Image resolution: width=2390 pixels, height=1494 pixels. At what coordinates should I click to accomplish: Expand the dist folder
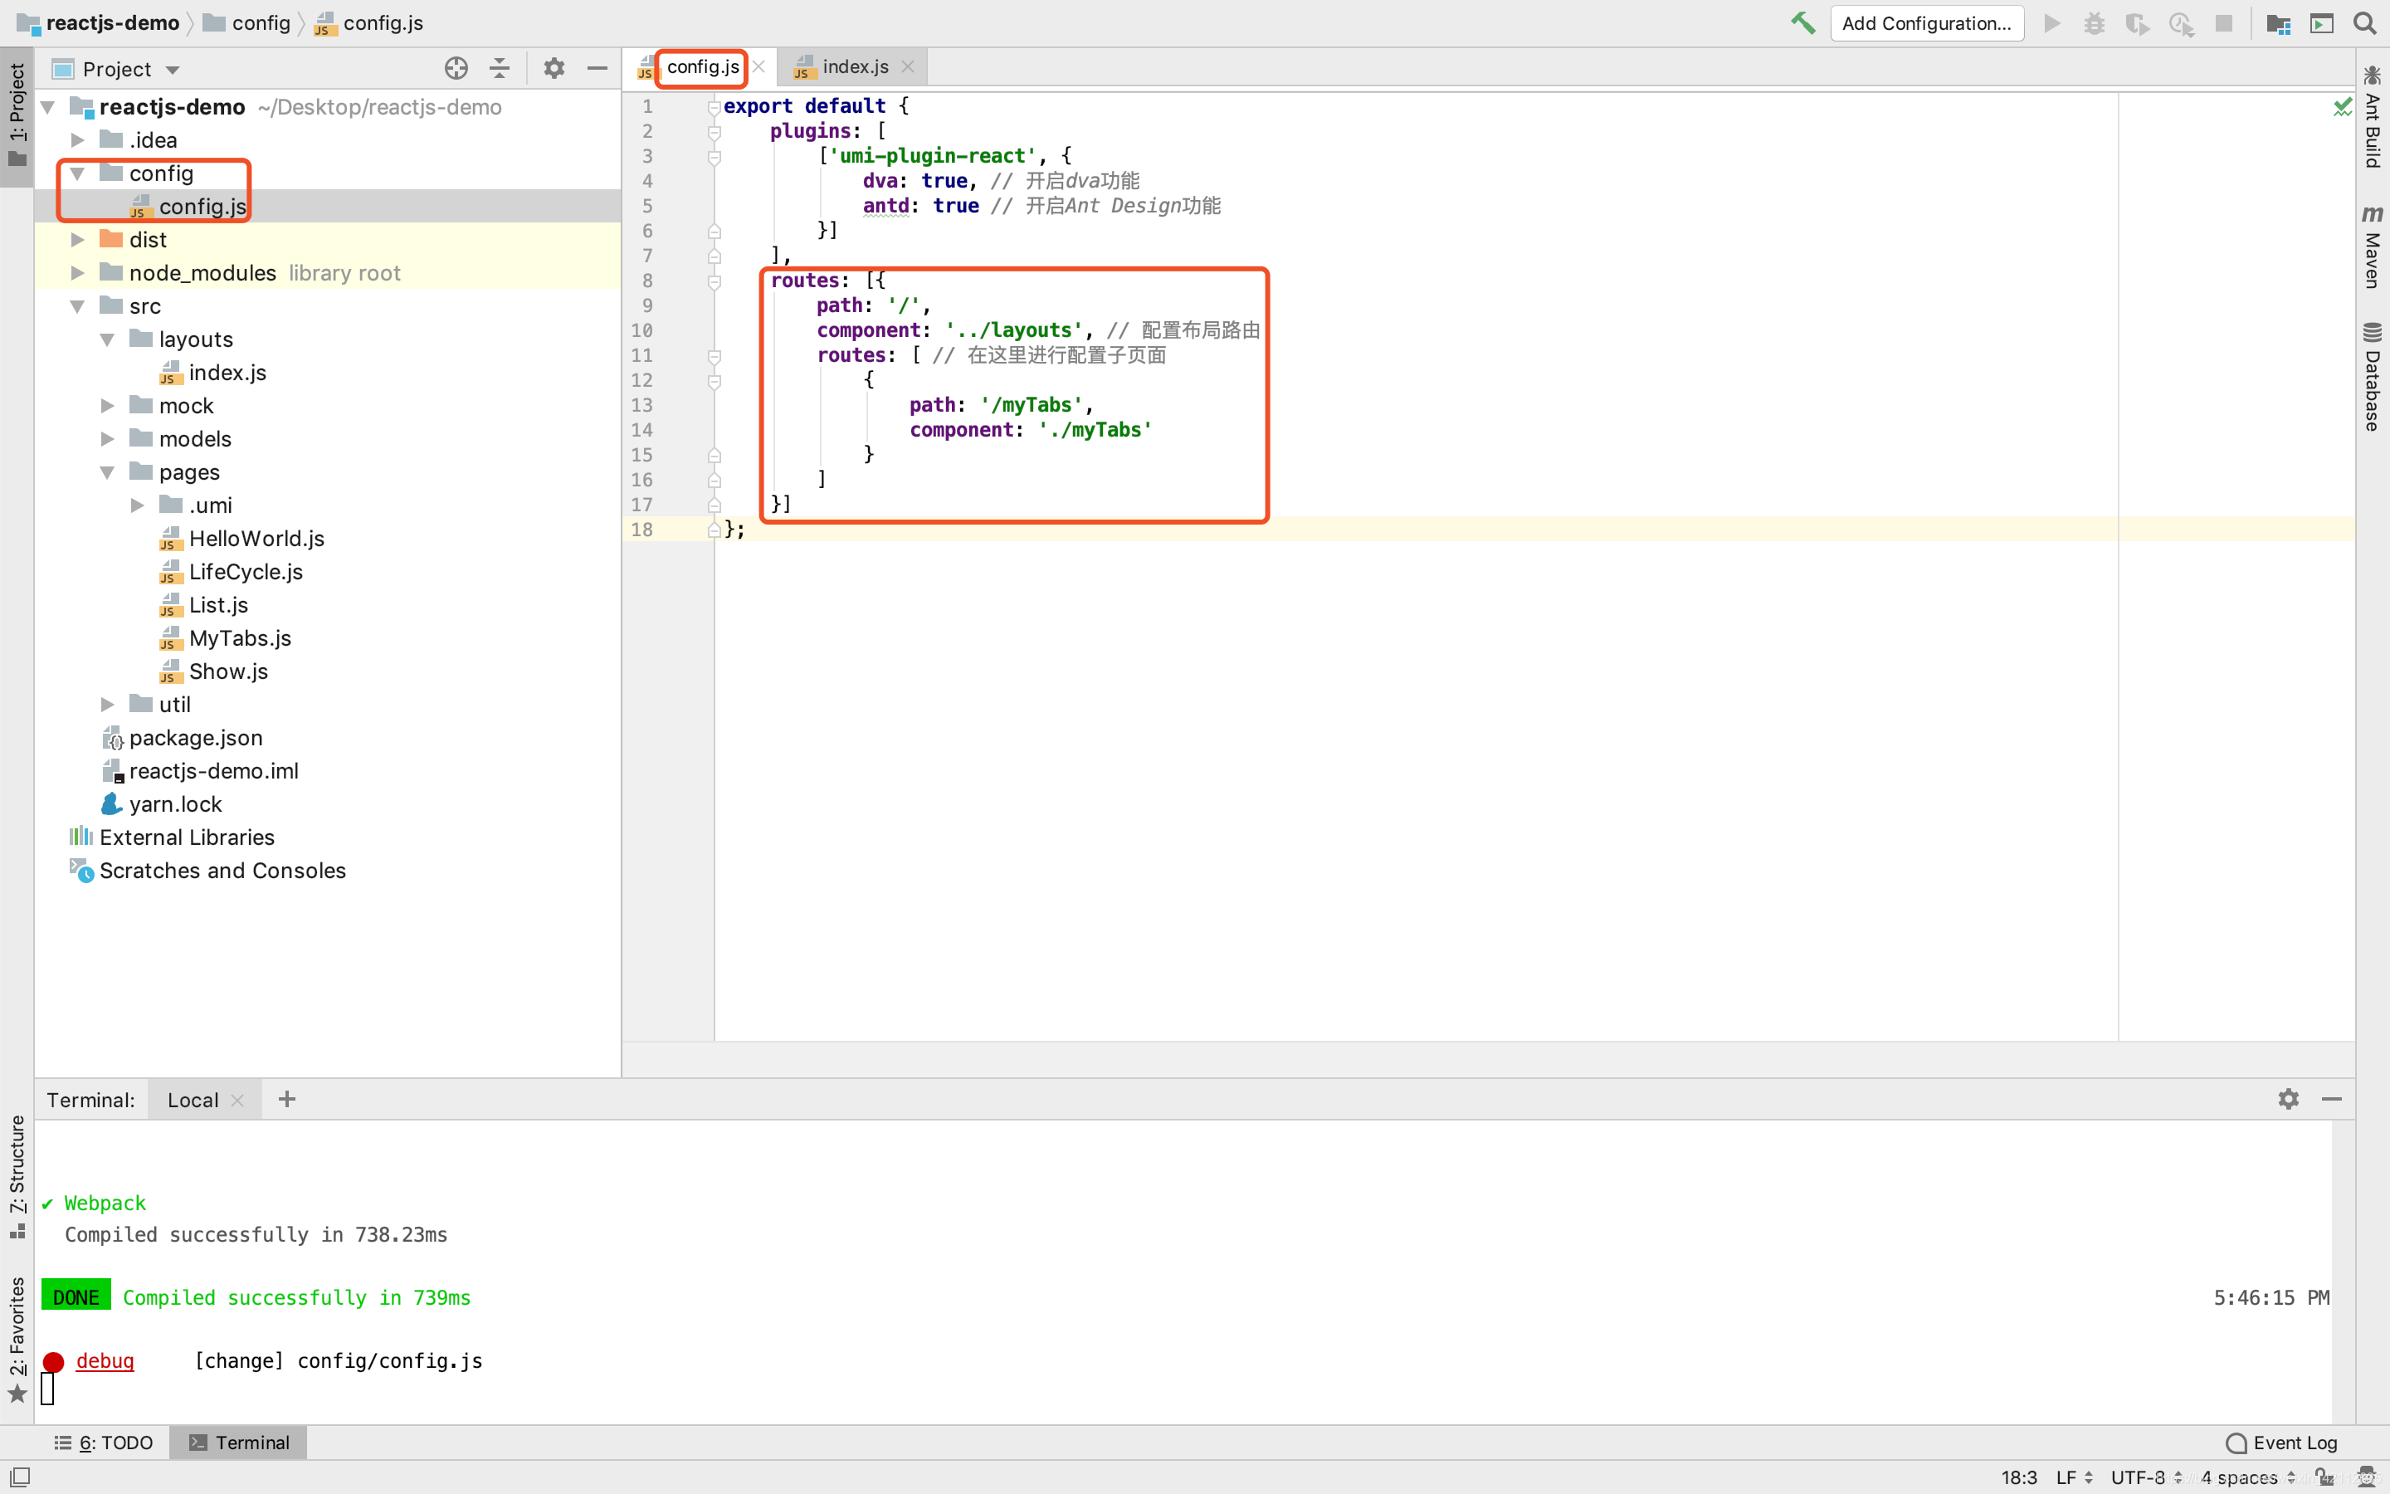coord(77,240)
